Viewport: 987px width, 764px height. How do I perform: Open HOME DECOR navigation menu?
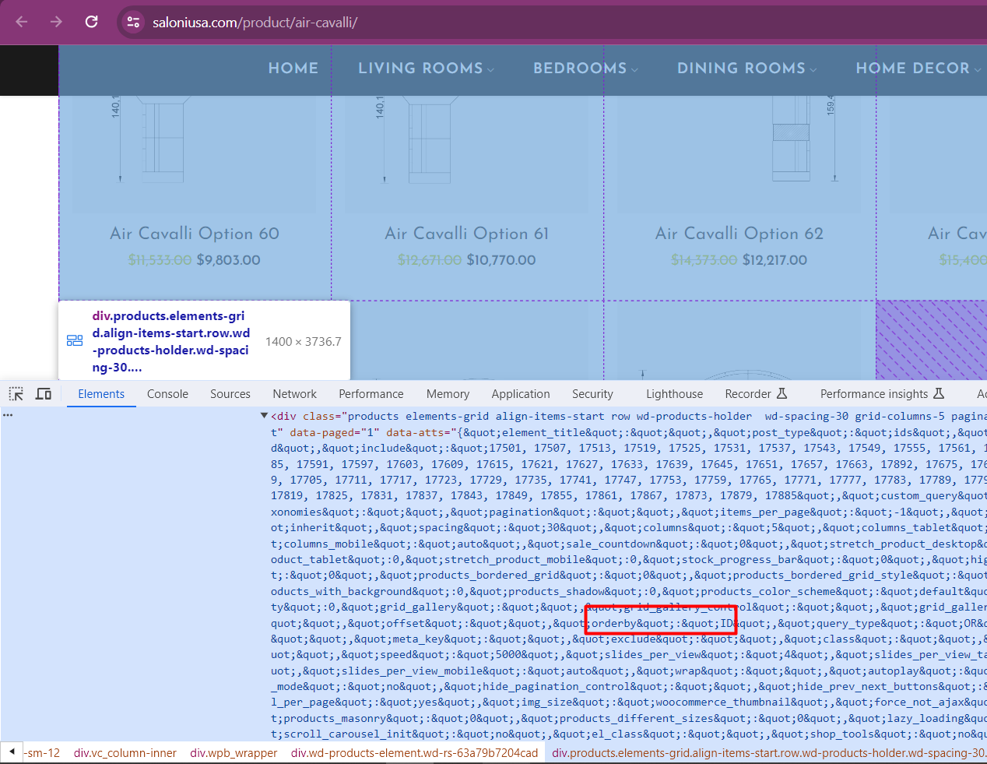(x=919, y=69)
